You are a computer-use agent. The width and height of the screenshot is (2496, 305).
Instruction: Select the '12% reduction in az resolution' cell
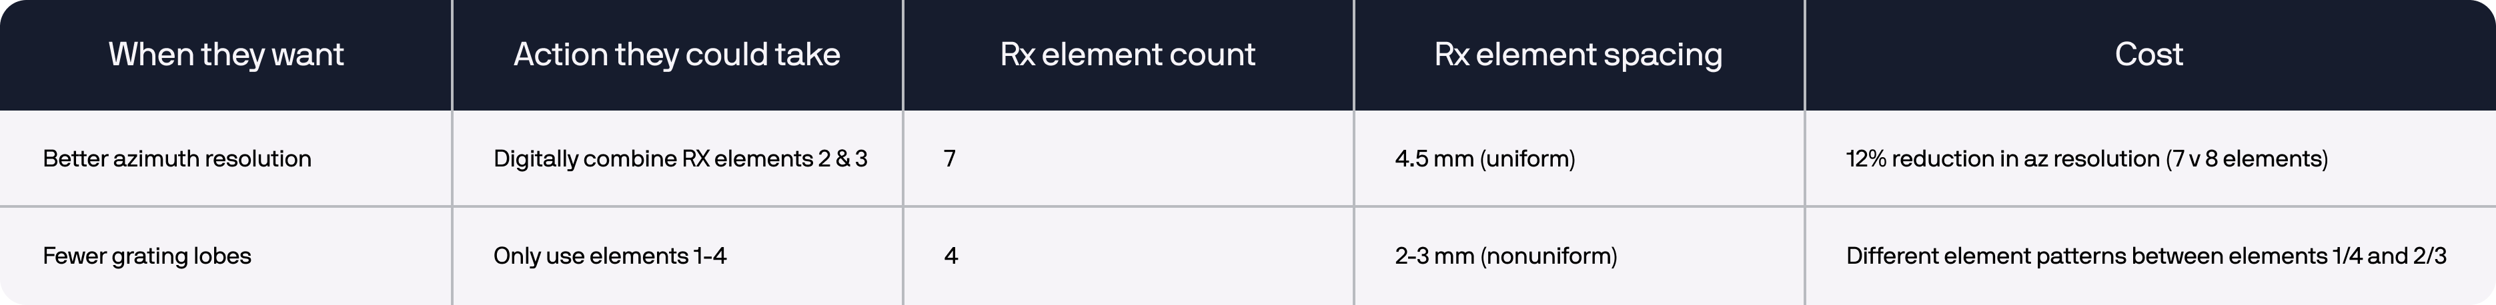point(2149,158)
